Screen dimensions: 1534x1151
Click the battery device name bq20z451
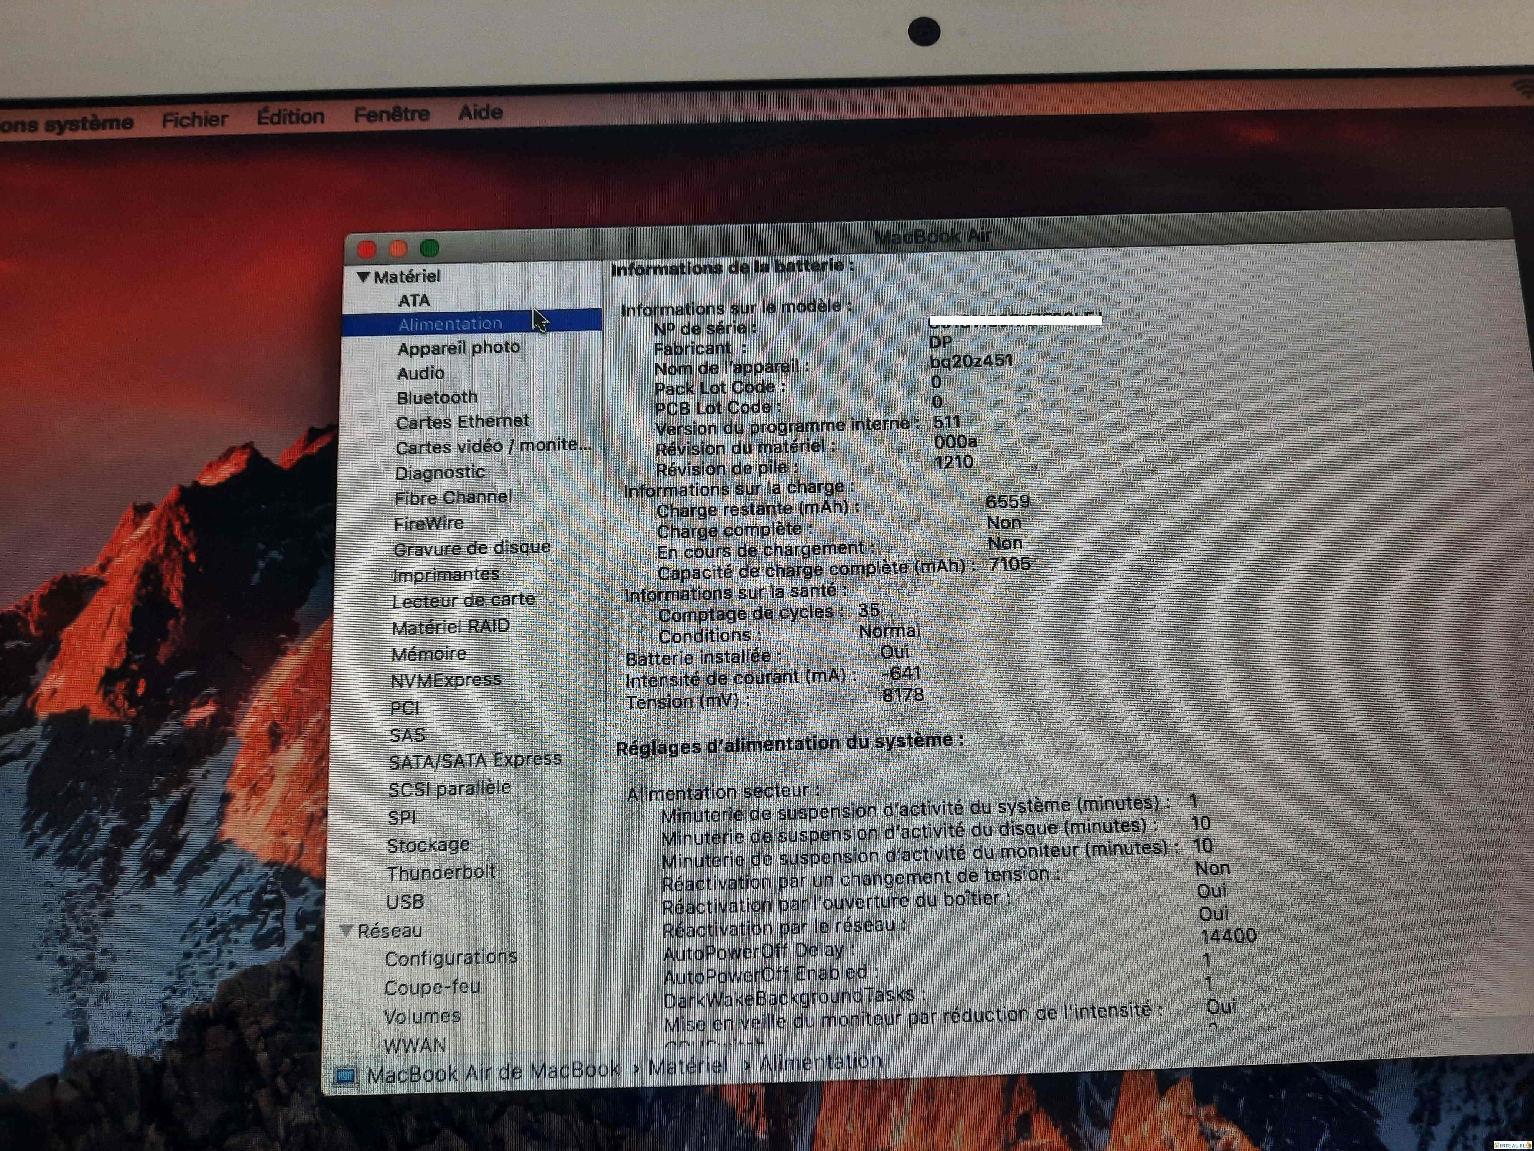point(971,361)
